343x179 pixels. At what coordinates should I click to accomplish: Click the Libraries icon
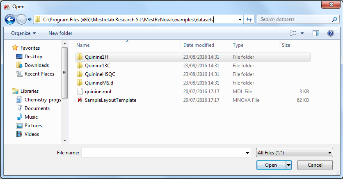[x=15, y=91]
